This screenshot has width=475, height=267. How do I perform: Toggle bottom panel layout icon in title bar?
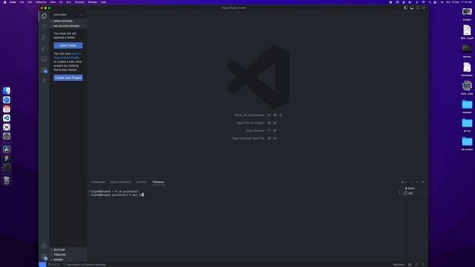(x=412, y=8)
